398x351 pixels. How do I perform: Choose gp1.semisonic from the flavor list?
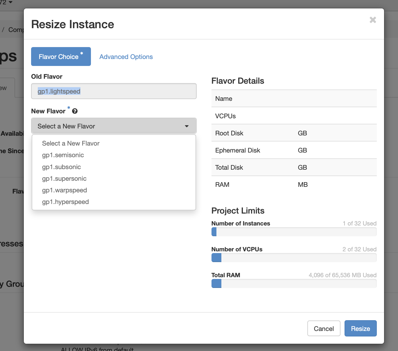pyautogui.click(x=63, y=155)
